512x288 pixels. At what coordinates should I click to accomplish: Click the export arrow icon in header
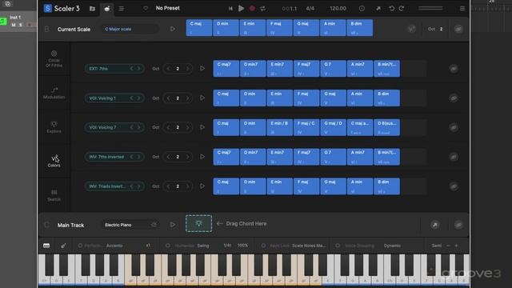click(378, 9)
